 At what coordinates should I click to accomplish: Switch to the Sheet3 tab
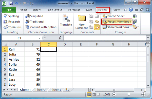[x=56, y=90]
